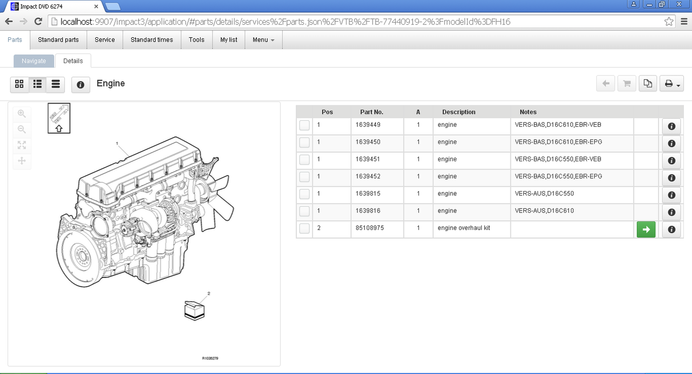Show info for part 85108975
The image size is (692, 374).
tap(671, 229)
